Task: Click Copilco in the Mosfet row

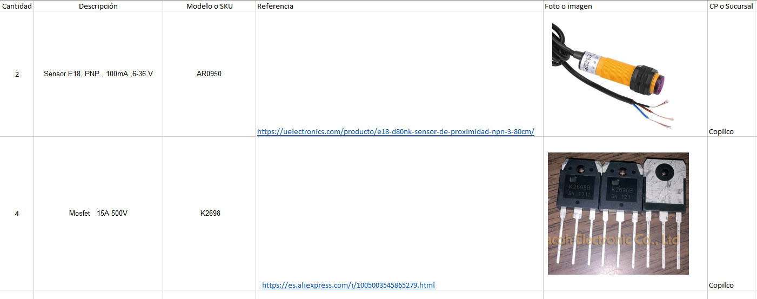Action: [721, 285]
